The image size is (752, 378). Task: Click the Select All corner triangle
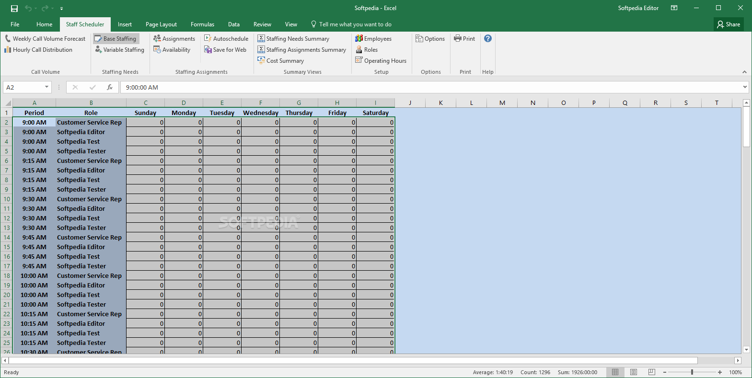coord(8,103)
